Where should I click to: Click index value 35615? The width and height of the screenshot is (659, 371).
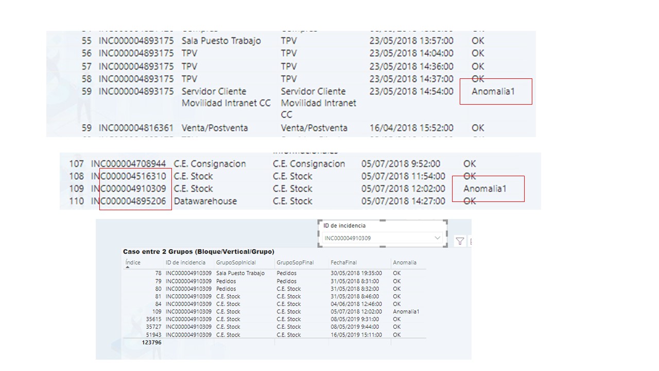pyautogui.click(x=153, y=319)
